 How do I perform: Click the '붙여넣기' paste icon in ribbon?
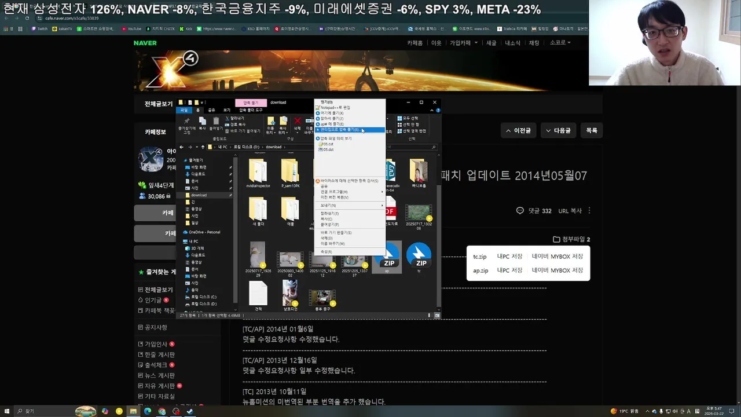point(216,124)
